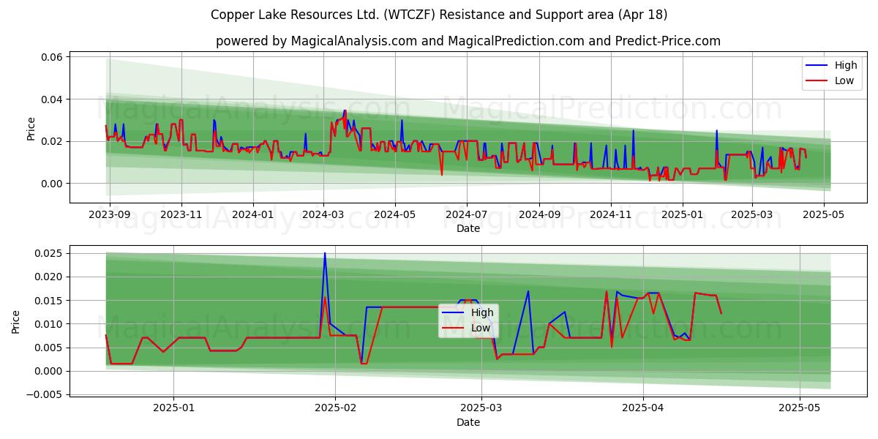Click the 2024-05 date label
Image resolution: width=878 pixels, height=439 pixels.
(x=394, y=214)
